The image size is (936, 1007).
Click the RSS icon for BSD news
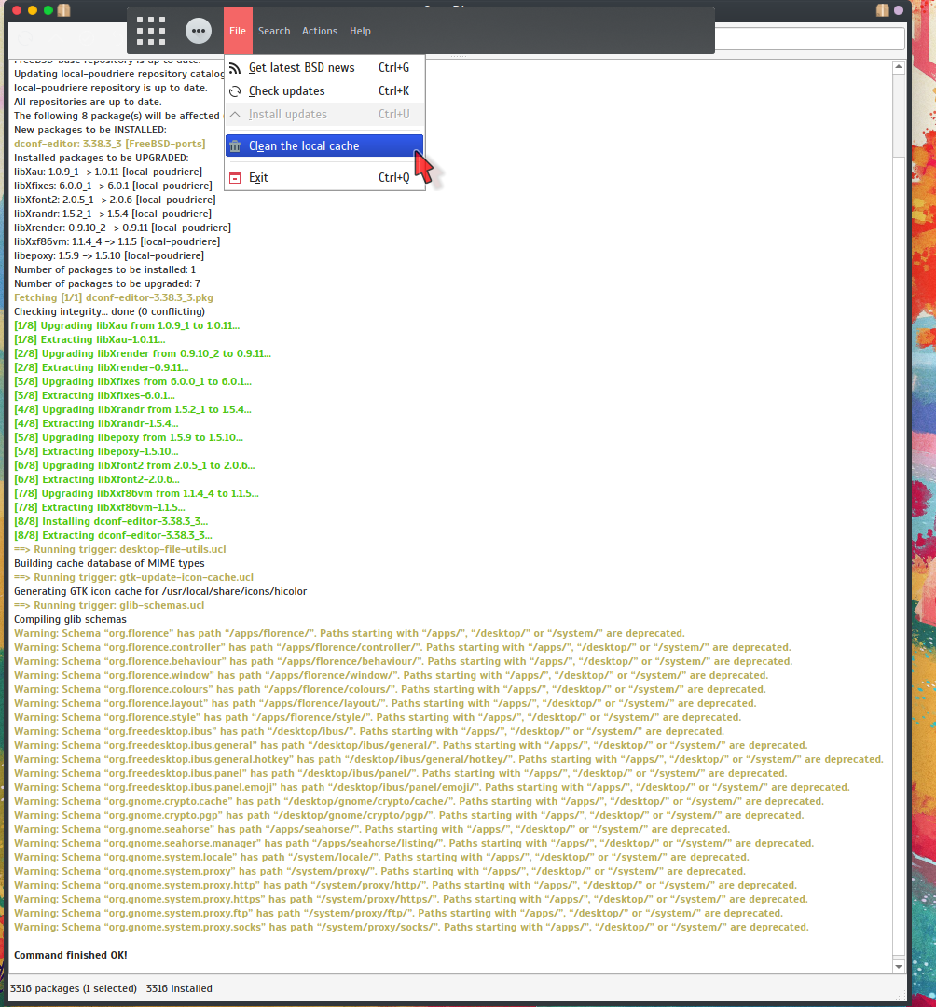235,68
